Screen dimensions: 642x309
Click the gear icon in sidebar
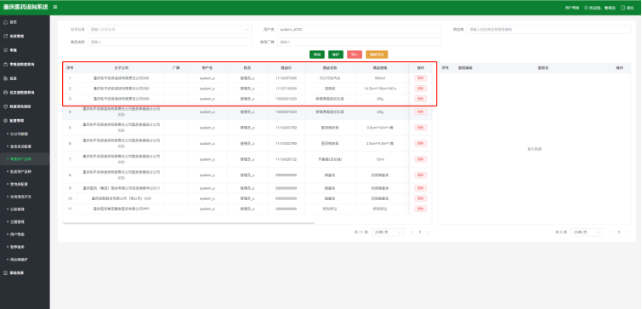pyautogui.click(x=5, y=121)
